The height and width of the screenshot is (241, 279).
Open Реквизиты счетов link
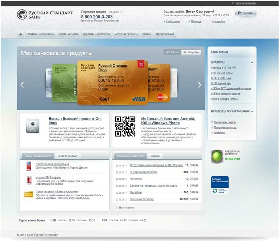point(225,122)
